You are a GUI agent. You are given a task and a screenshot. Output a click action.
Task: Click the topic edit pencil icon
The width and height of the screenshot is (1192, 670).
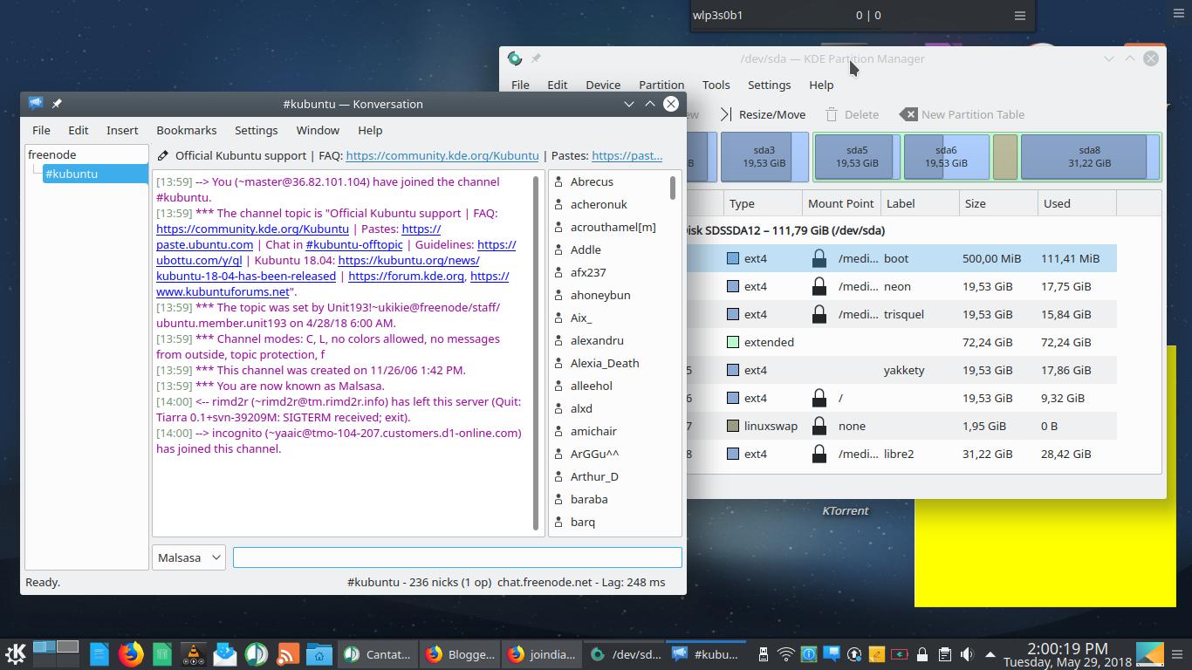pos(162,155)
